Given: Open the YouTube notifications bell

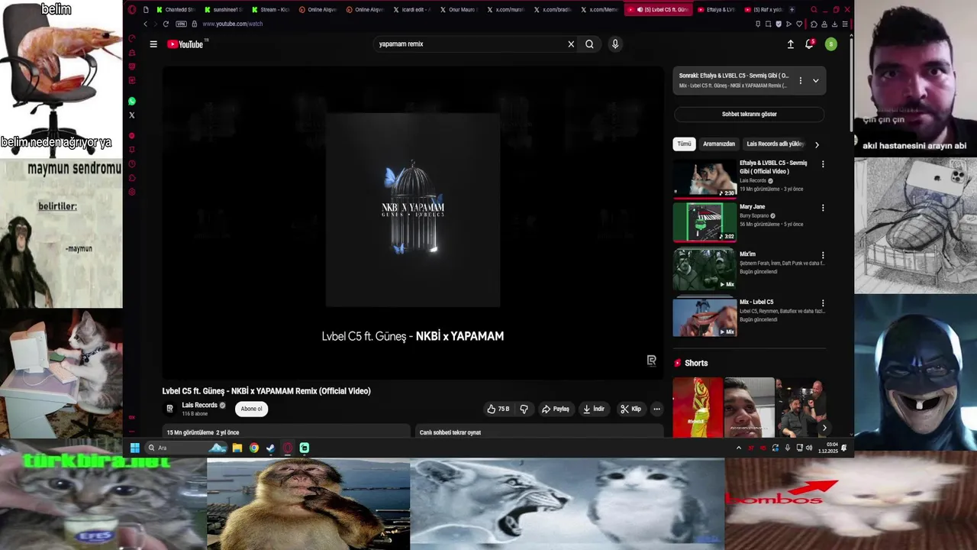Looking at the screenshot, I should click(x=810, y=44).
